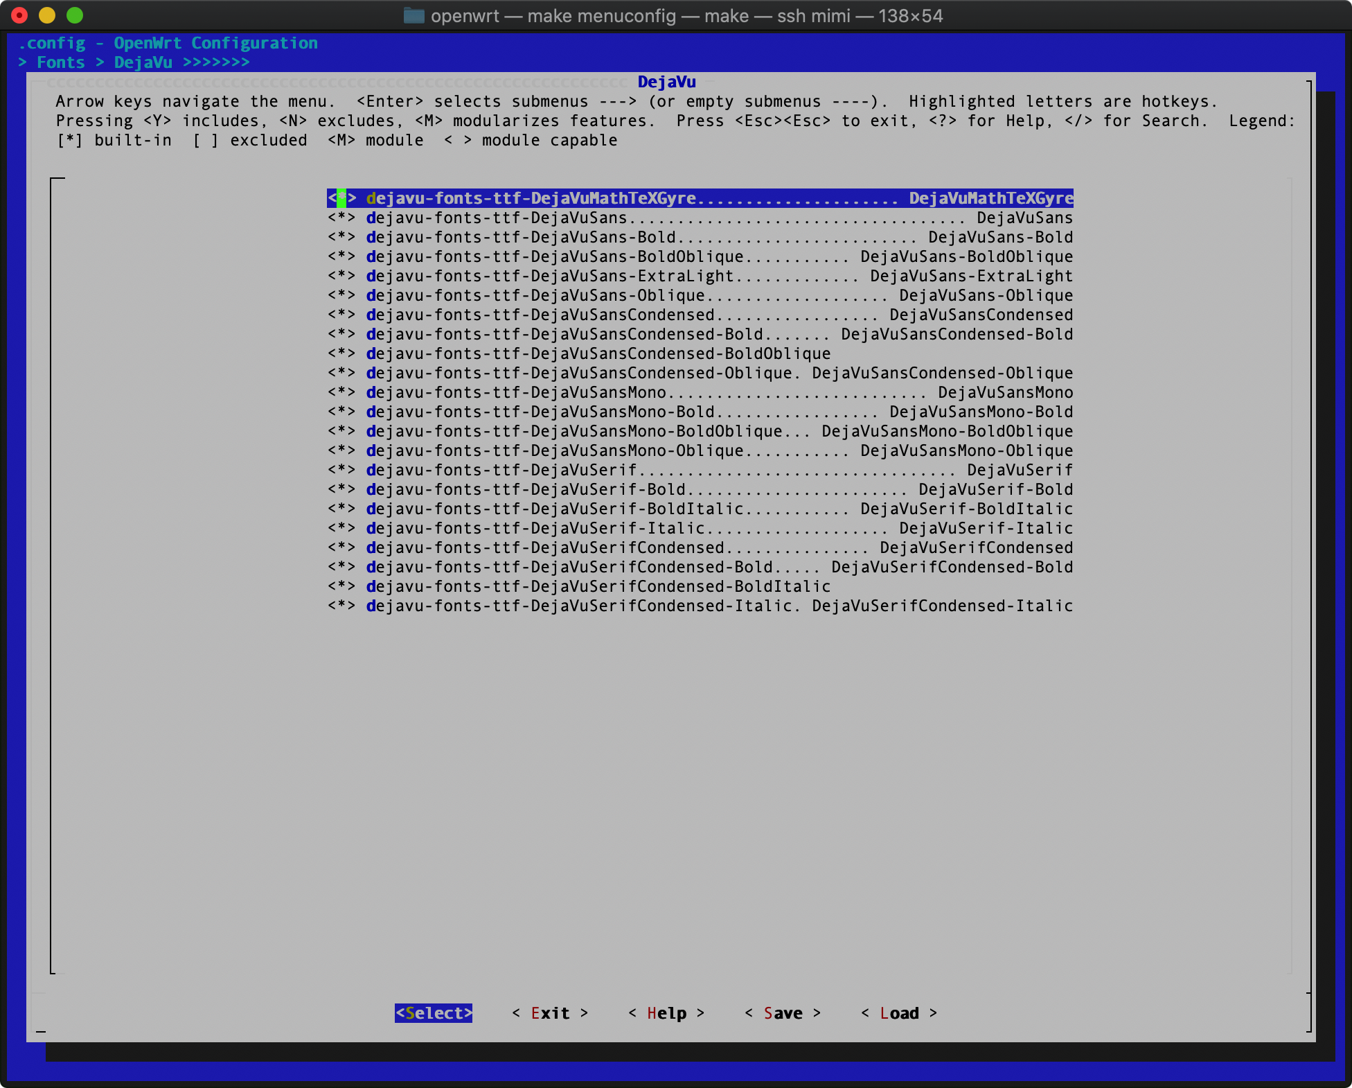Click the Exit button

point(550,1013)
